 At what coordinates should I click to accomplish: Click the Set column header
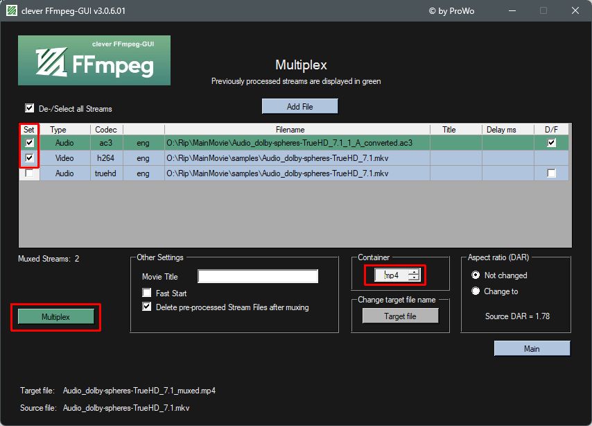pyautogui.click(x=29, y=129)
